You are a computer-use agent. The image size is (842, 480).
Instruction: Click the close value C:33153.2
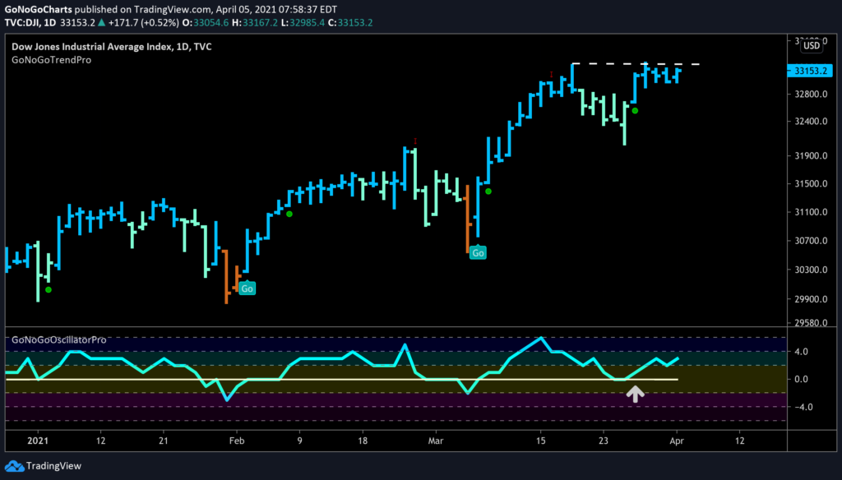click(350, 22)
